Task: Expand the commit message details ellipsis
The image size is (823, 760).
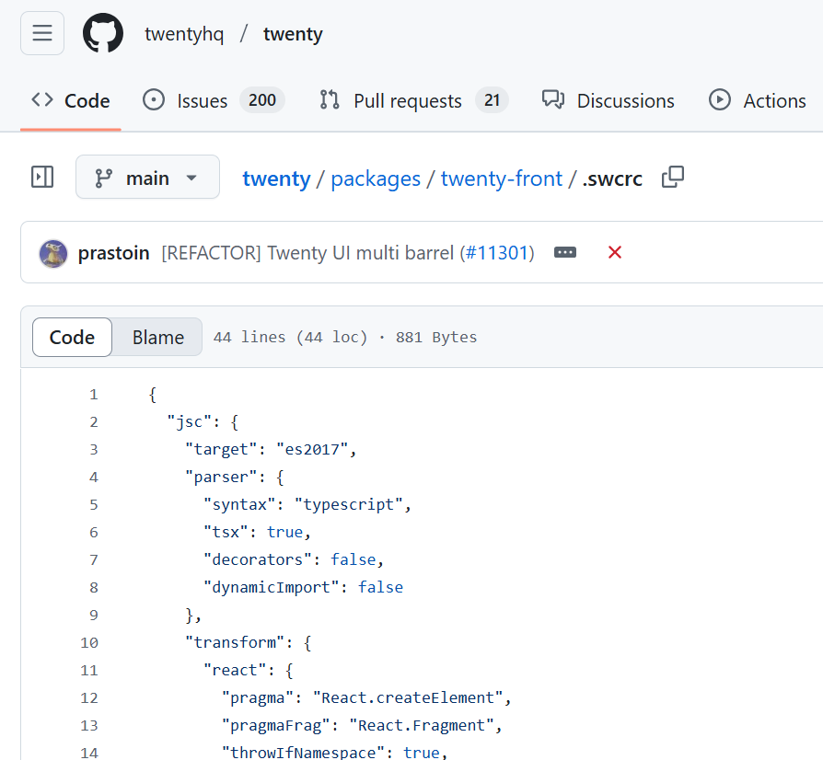Action: (565, 252)
